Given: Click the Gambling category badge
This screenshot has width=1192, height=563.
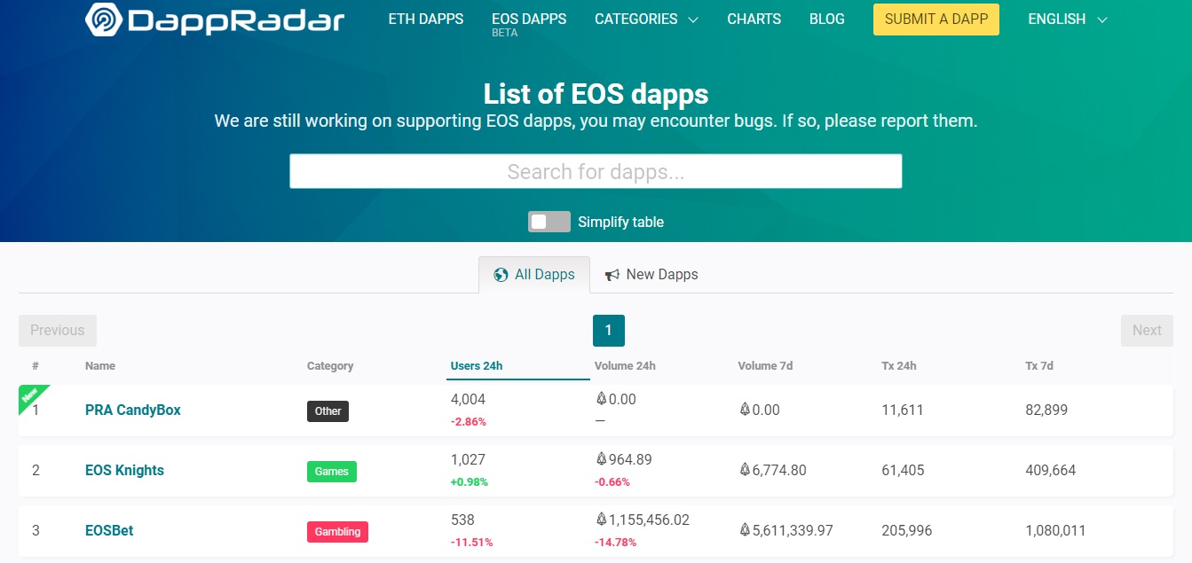Looking at the screenshot, I should (x=337, y=531).
